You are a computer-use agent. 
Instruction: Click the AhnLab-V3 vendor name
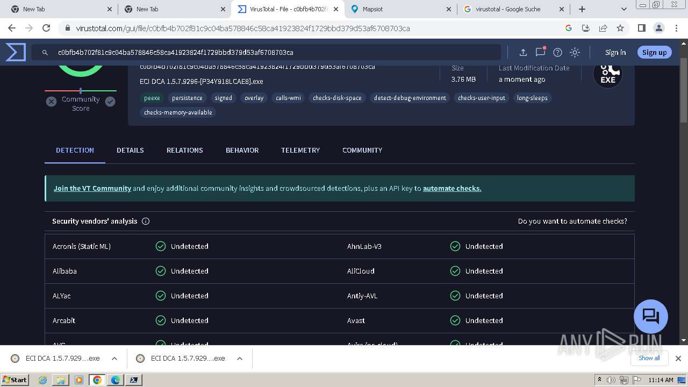pos(364,246)
